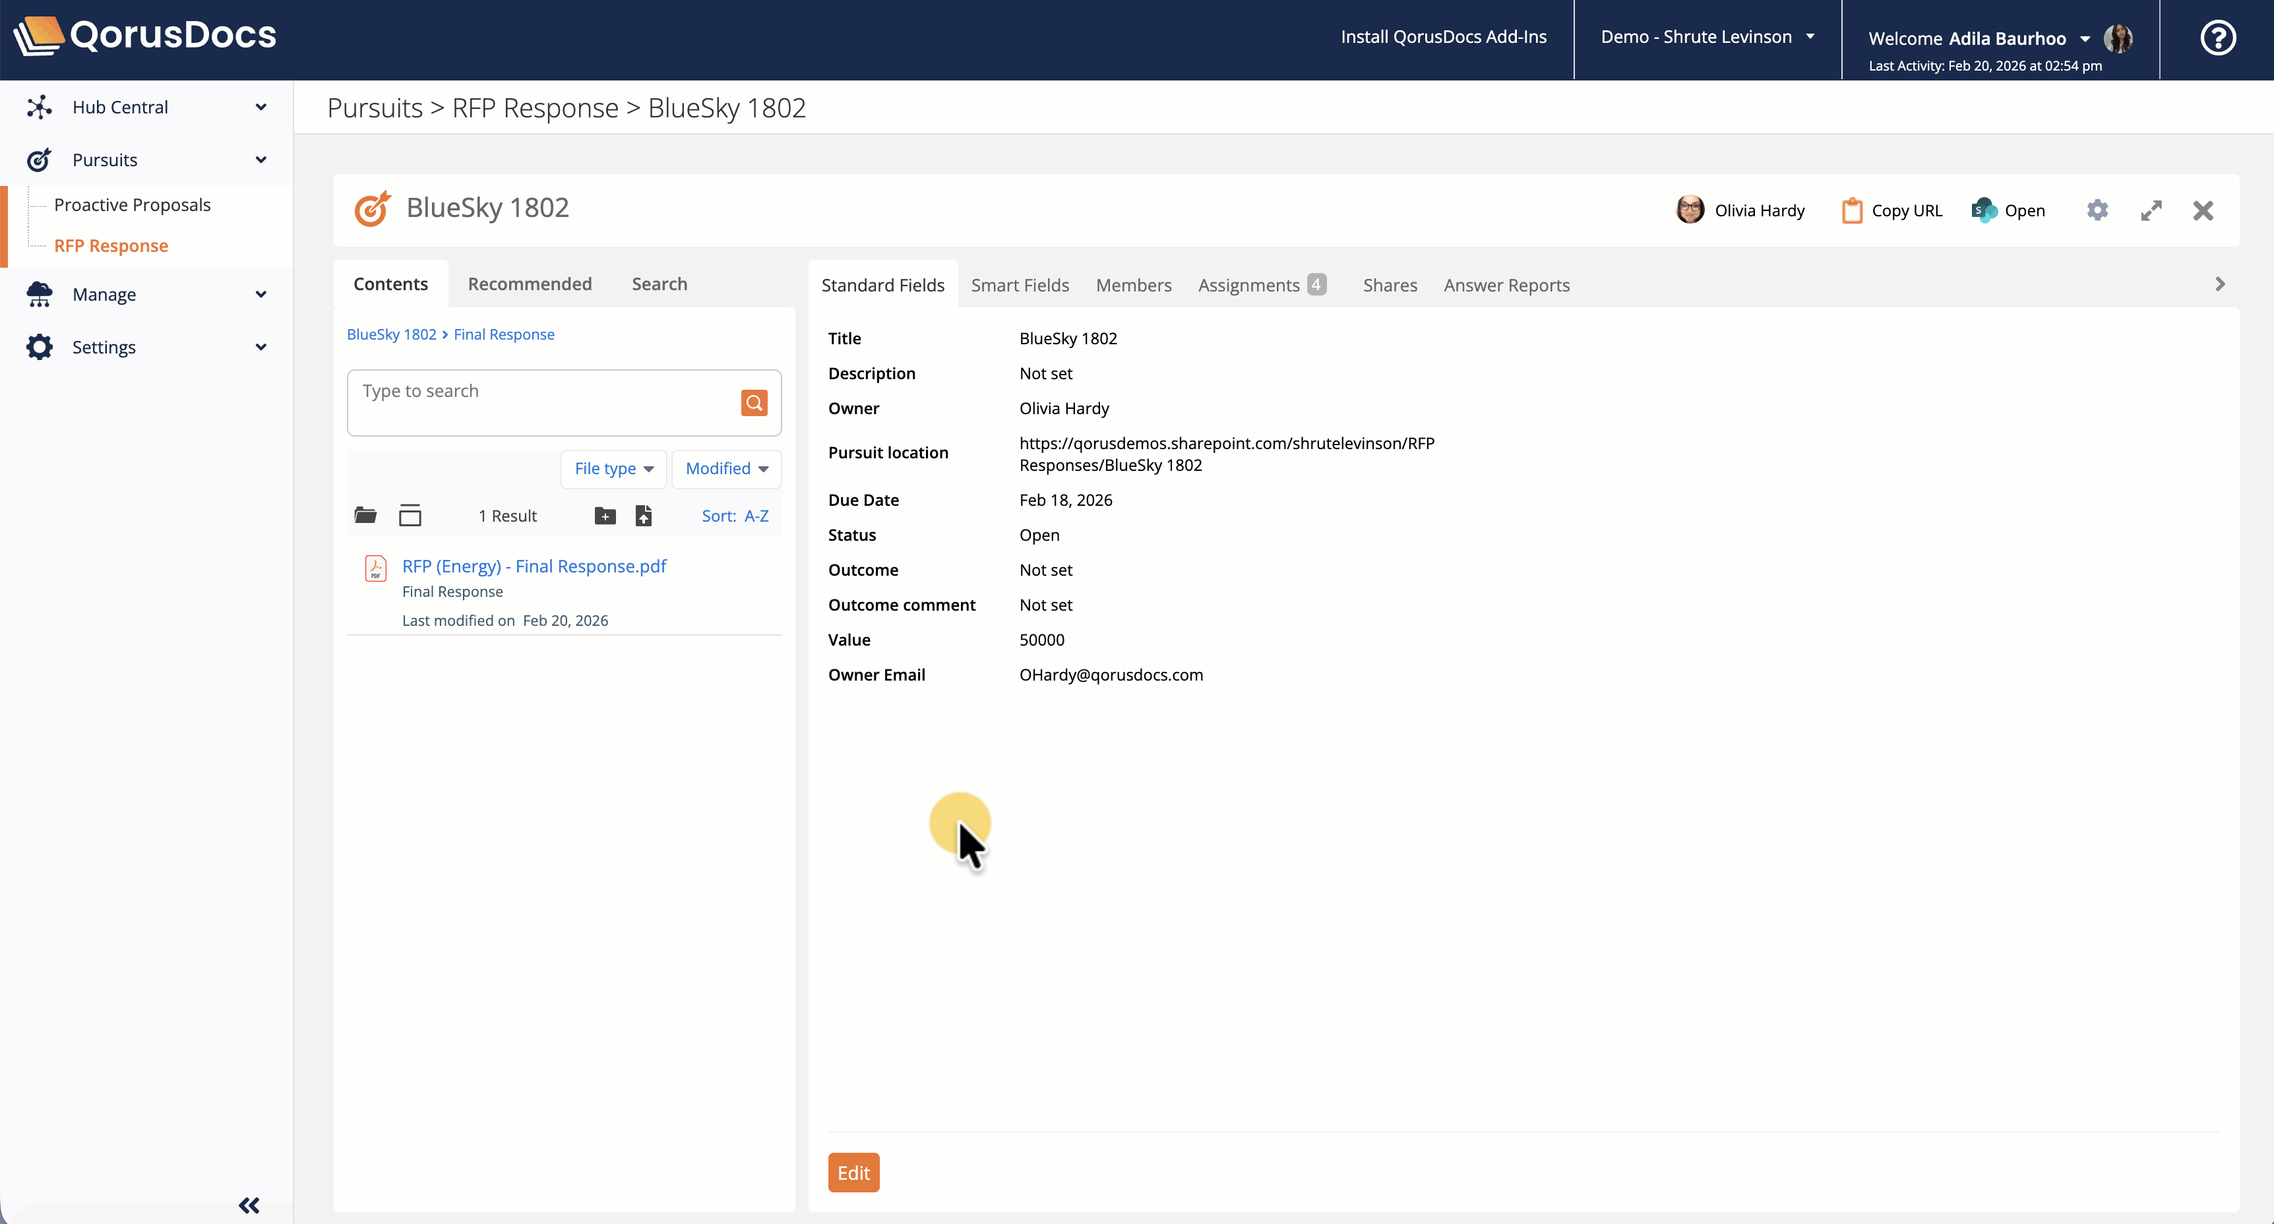Click the upload file icon
2274x1224 pixels.
[644, 516]
